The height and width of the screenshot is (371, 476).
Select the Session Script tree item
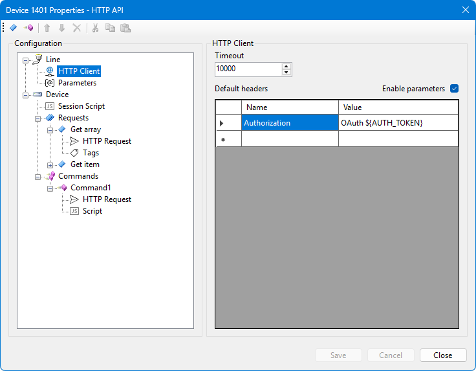(81, 106)
